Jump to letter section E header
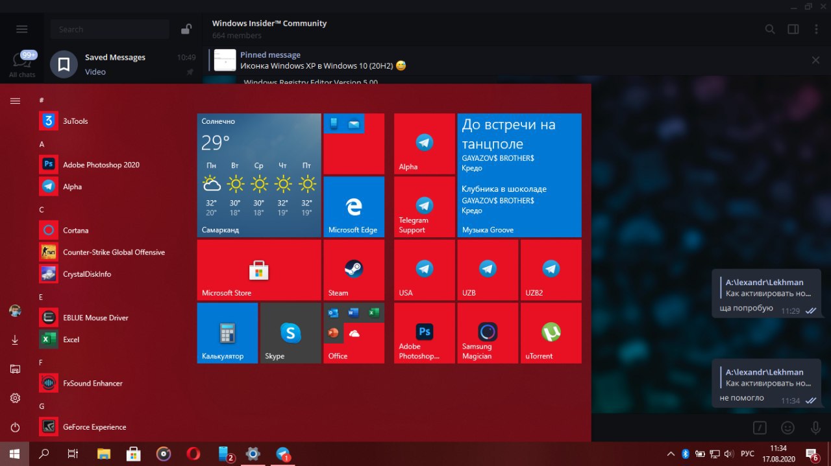Viewport: 831px width, 466px height. click(42, 297)
